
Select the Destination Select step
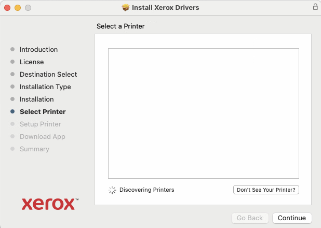click(x=48, y=75)
